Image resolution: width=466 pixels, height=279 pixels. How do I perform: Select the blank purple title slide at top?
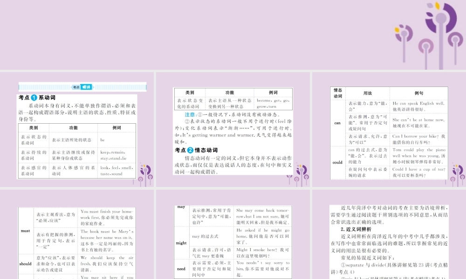click(233, 35)
